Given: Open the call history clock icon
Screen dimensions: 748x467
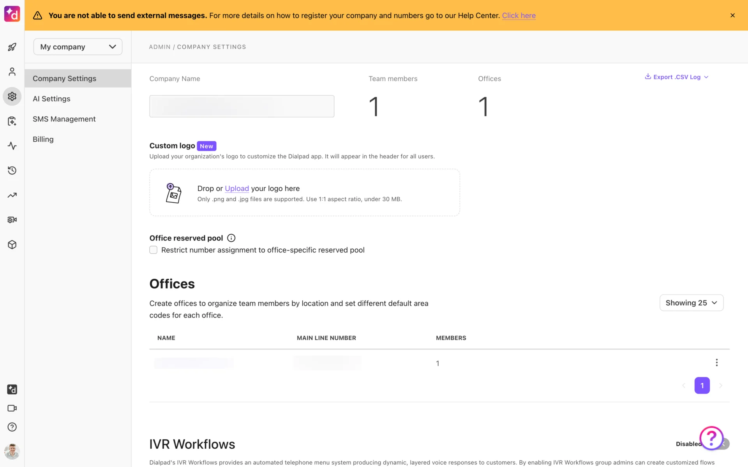Looking at the screenshot, I should (12, 170).
